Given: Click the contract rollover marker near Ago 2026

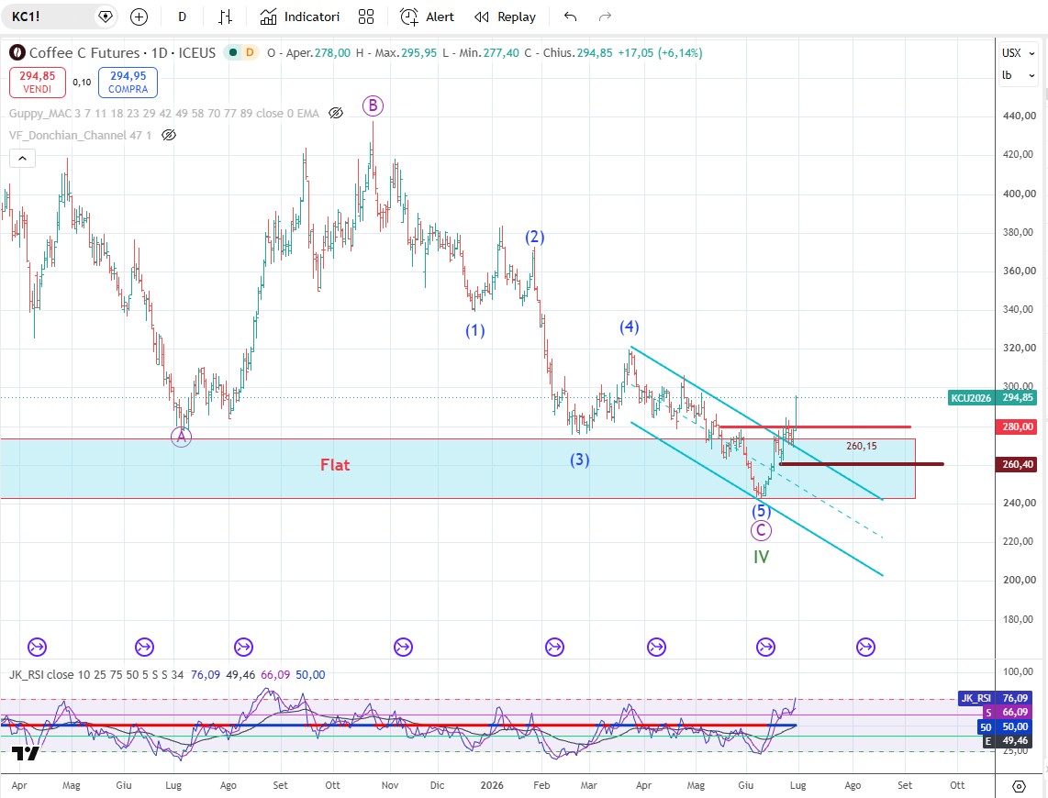Looking at the screenshot, I should [x=865, y=647].
